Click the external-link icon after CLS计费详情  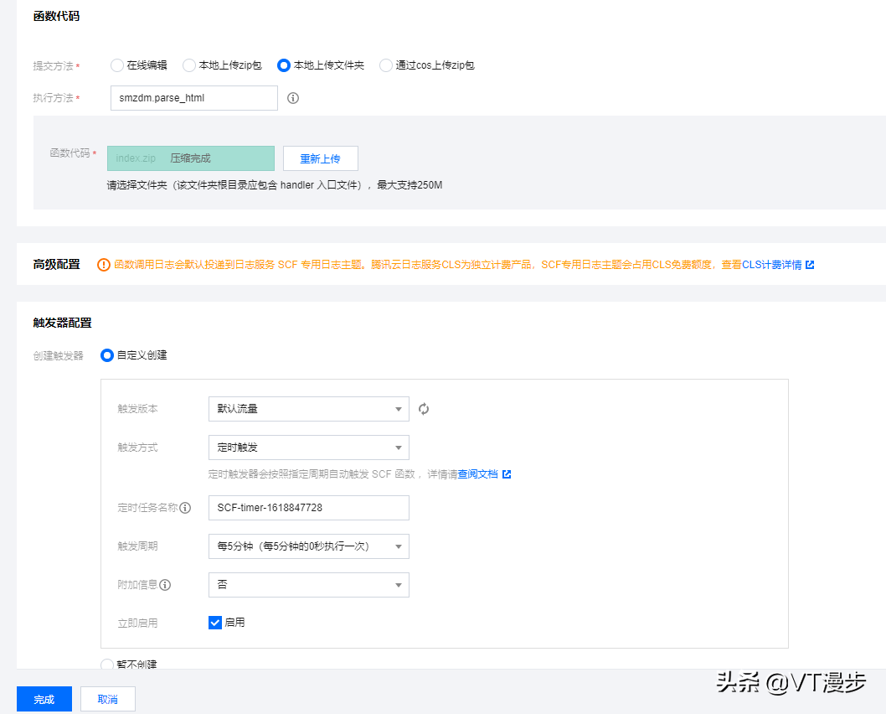point(809,264)
